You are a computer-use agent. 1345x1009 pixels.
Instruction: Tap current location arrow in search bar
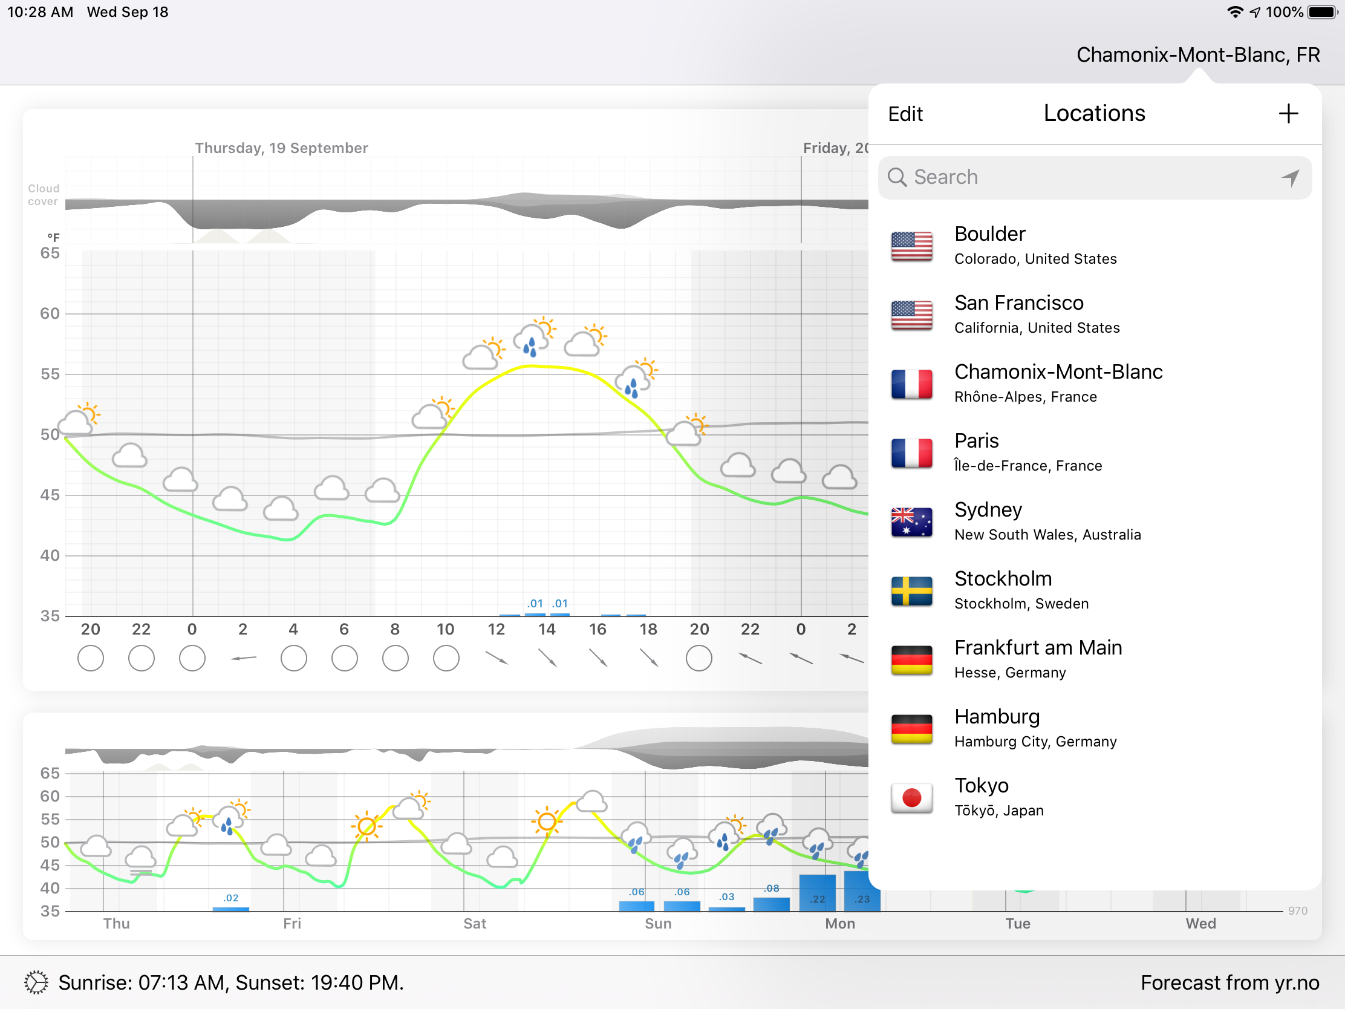click(x=1290, y=178)
